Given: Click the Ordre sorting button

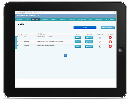Looking at the screenshot, I should pyautogui.click(x=85, y=28).
